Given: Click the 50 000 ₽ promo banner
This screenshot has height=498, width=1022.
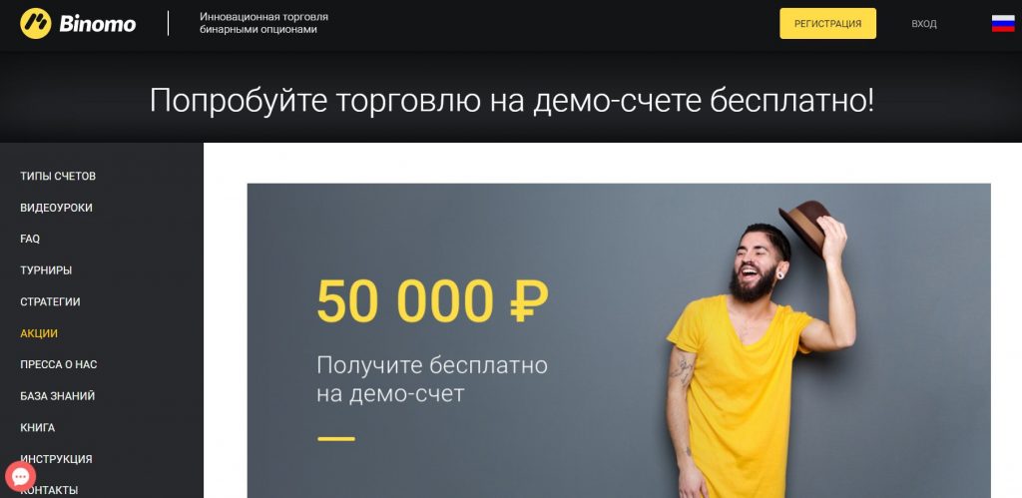Looking at the screenshot, I should coord(619,340).
